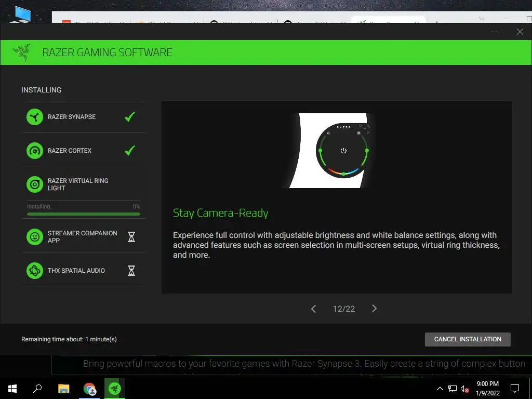
Task: Cancel the installation
Action: [468, 339]
